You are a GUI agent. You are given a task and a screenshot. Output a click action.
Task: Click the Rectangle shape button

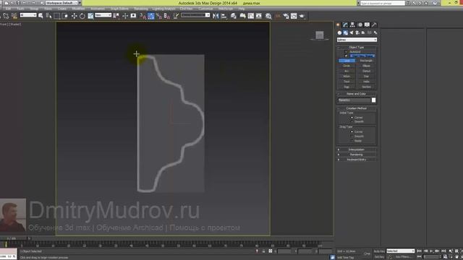click(x=367, y=61)
